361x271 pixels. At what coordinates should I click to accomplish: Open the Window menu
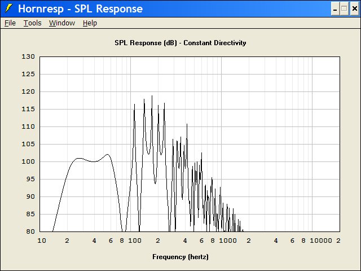coord(62,23)
